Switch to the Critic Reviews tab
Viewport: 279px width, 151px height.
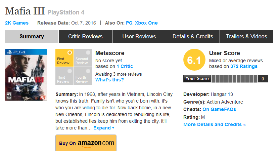point(85,37)
